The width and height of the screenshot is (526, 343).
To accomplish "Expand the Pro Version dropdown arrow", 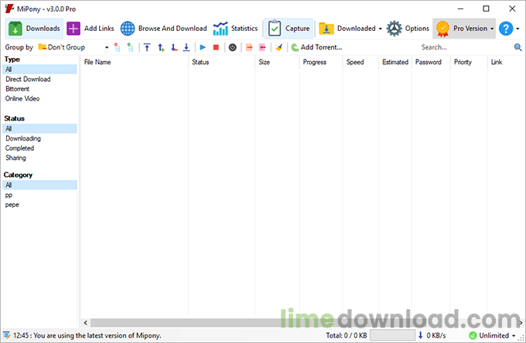I will pos(492,29).
